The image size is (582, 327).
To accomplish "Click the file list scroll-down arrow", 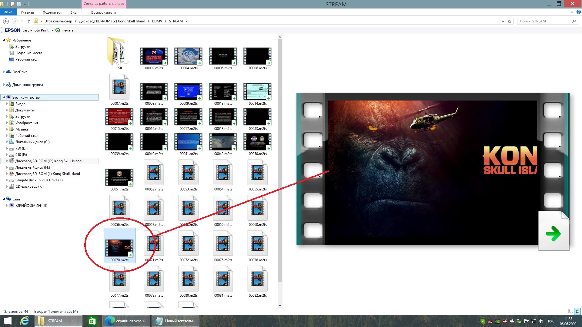I will point(280,306).
